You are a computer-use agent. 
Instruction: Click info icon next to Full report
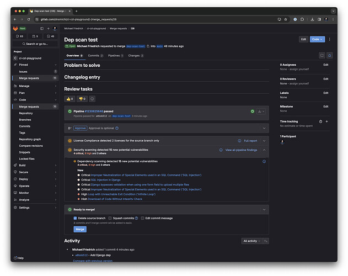[239, 141]
